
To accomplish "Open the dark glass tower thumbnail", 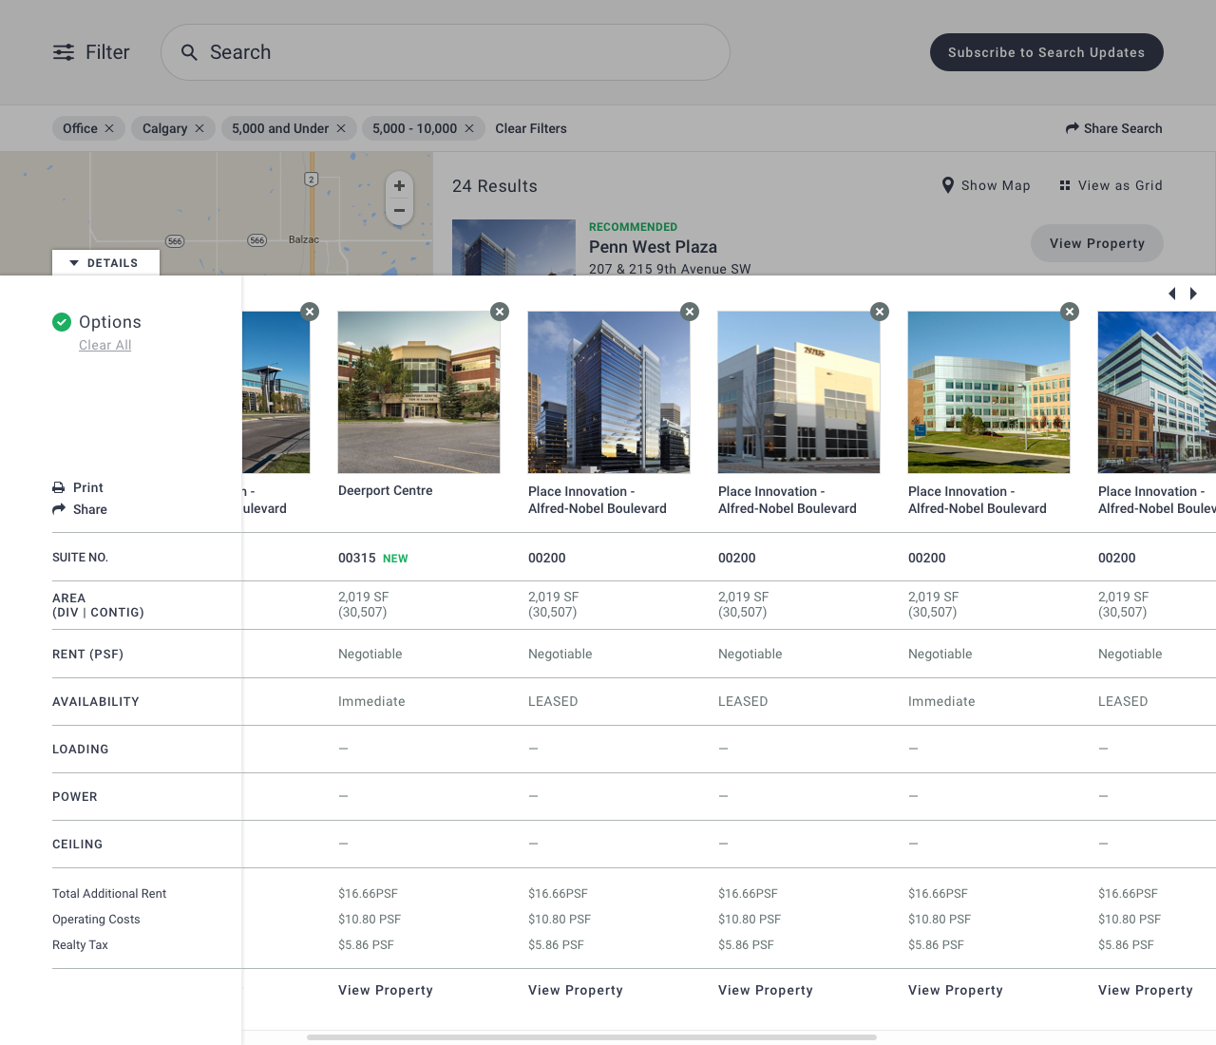I will pyautogui.click(x=609, y=392).
